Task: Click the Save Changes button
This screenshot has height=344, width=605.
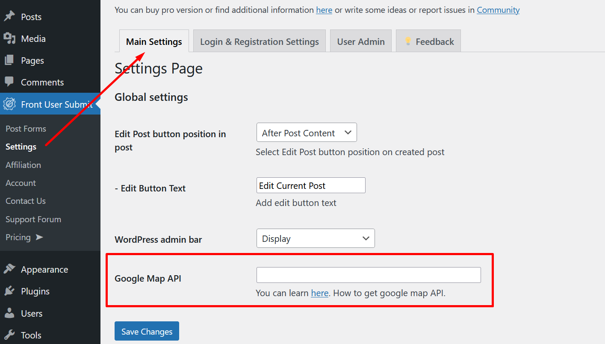Action: (x=147, y=331)
